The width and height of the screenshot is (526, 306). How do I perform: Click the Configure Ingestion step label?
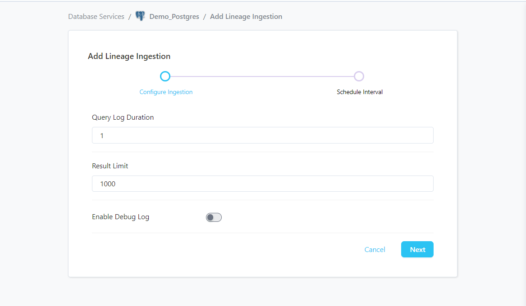[x=166, y=92]
